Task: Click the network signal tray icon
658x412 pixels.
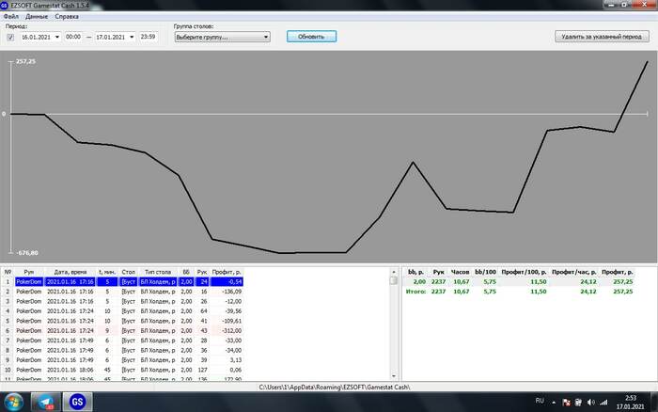Action: (603, 403)
